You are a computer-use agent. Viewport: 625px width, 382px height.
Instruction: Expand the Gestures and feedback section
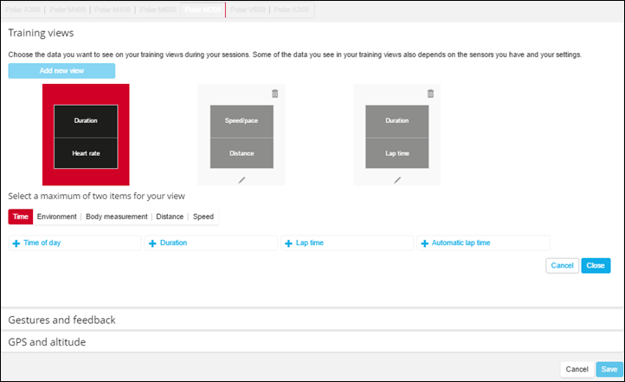61,320
